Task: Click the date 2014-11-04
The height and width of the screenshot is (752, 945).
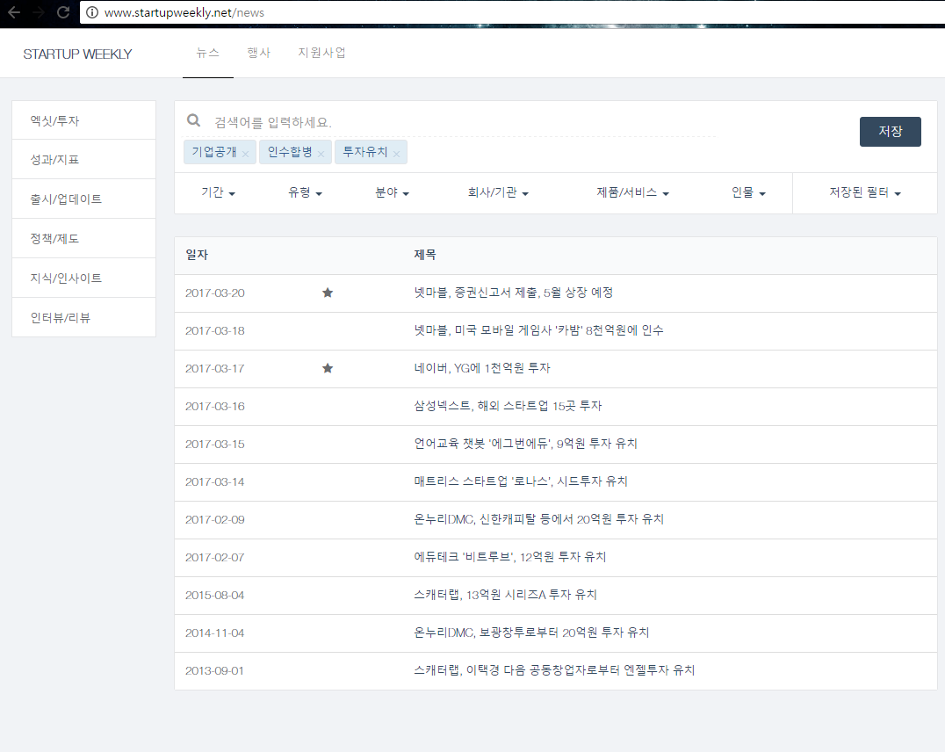Action: pyautogui.click(x=215, y=633)
